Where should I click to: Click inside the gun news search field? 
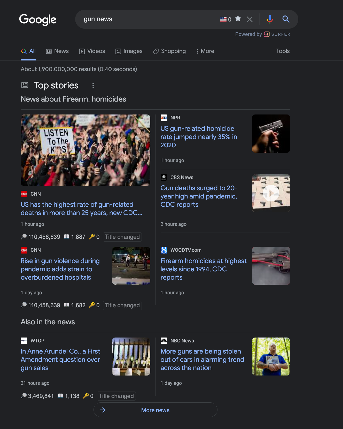150,19
